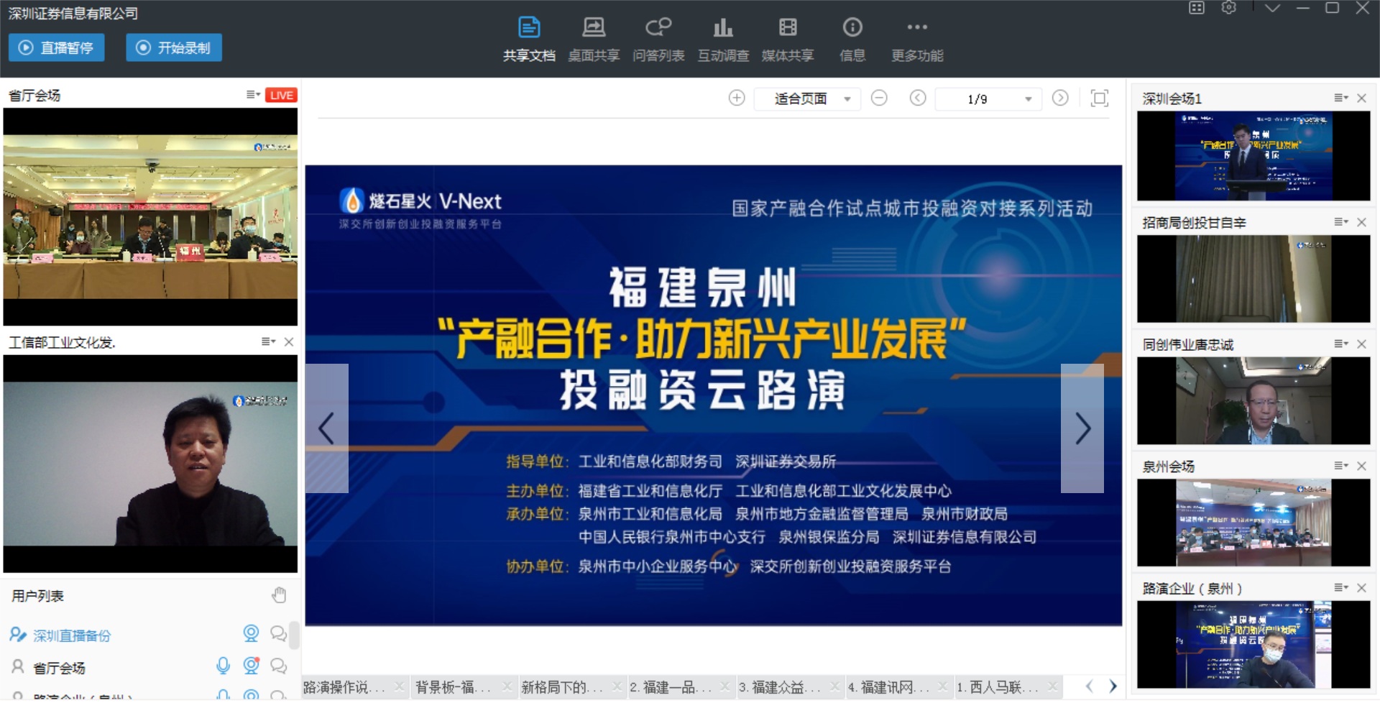This screenshot has width=1380, height=703.
Task: Open the 桌面共享 desktop sharing tool
Action: pyautogui.click(x=594, y=39)
